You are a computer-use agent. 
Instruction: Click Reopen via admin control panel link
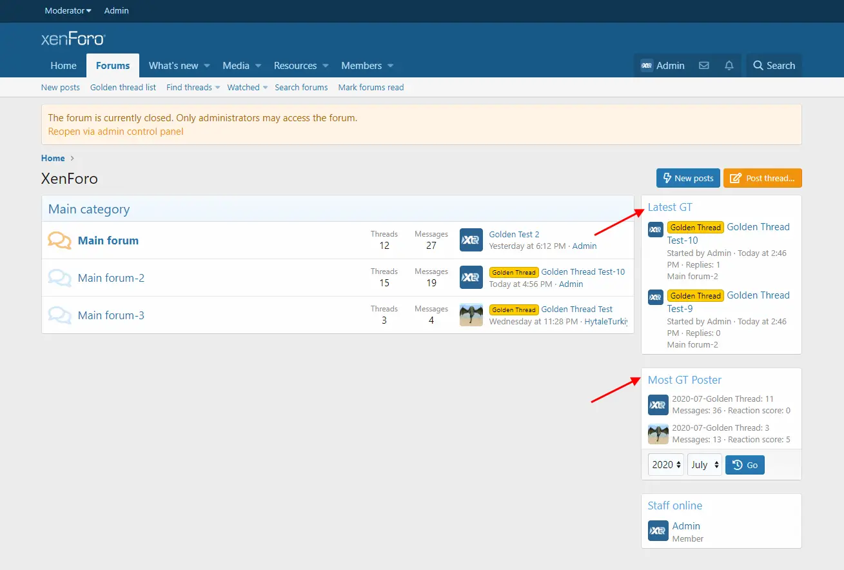tap(116, 132)
